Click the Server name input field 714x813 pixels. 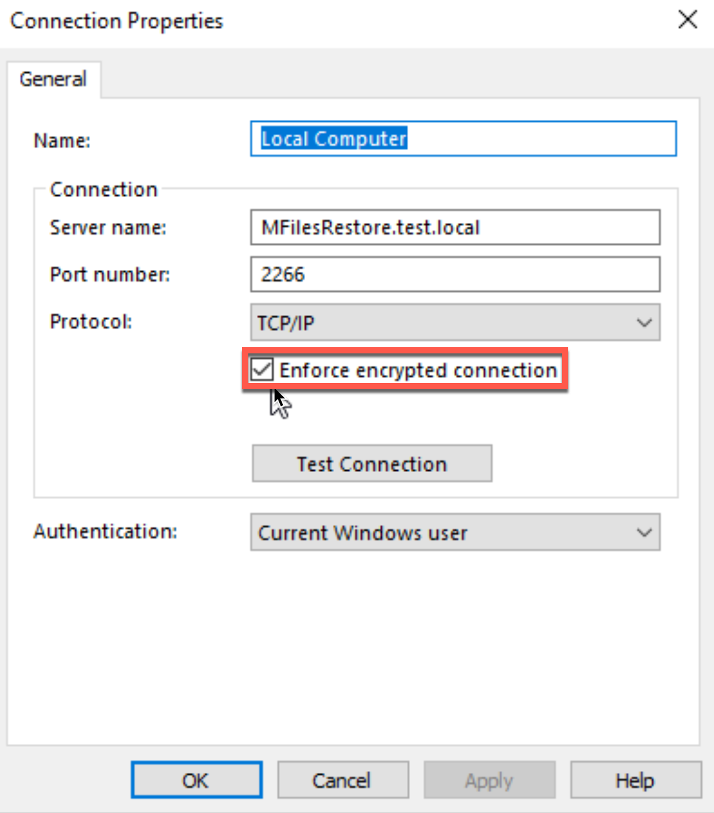coord(455,227)
